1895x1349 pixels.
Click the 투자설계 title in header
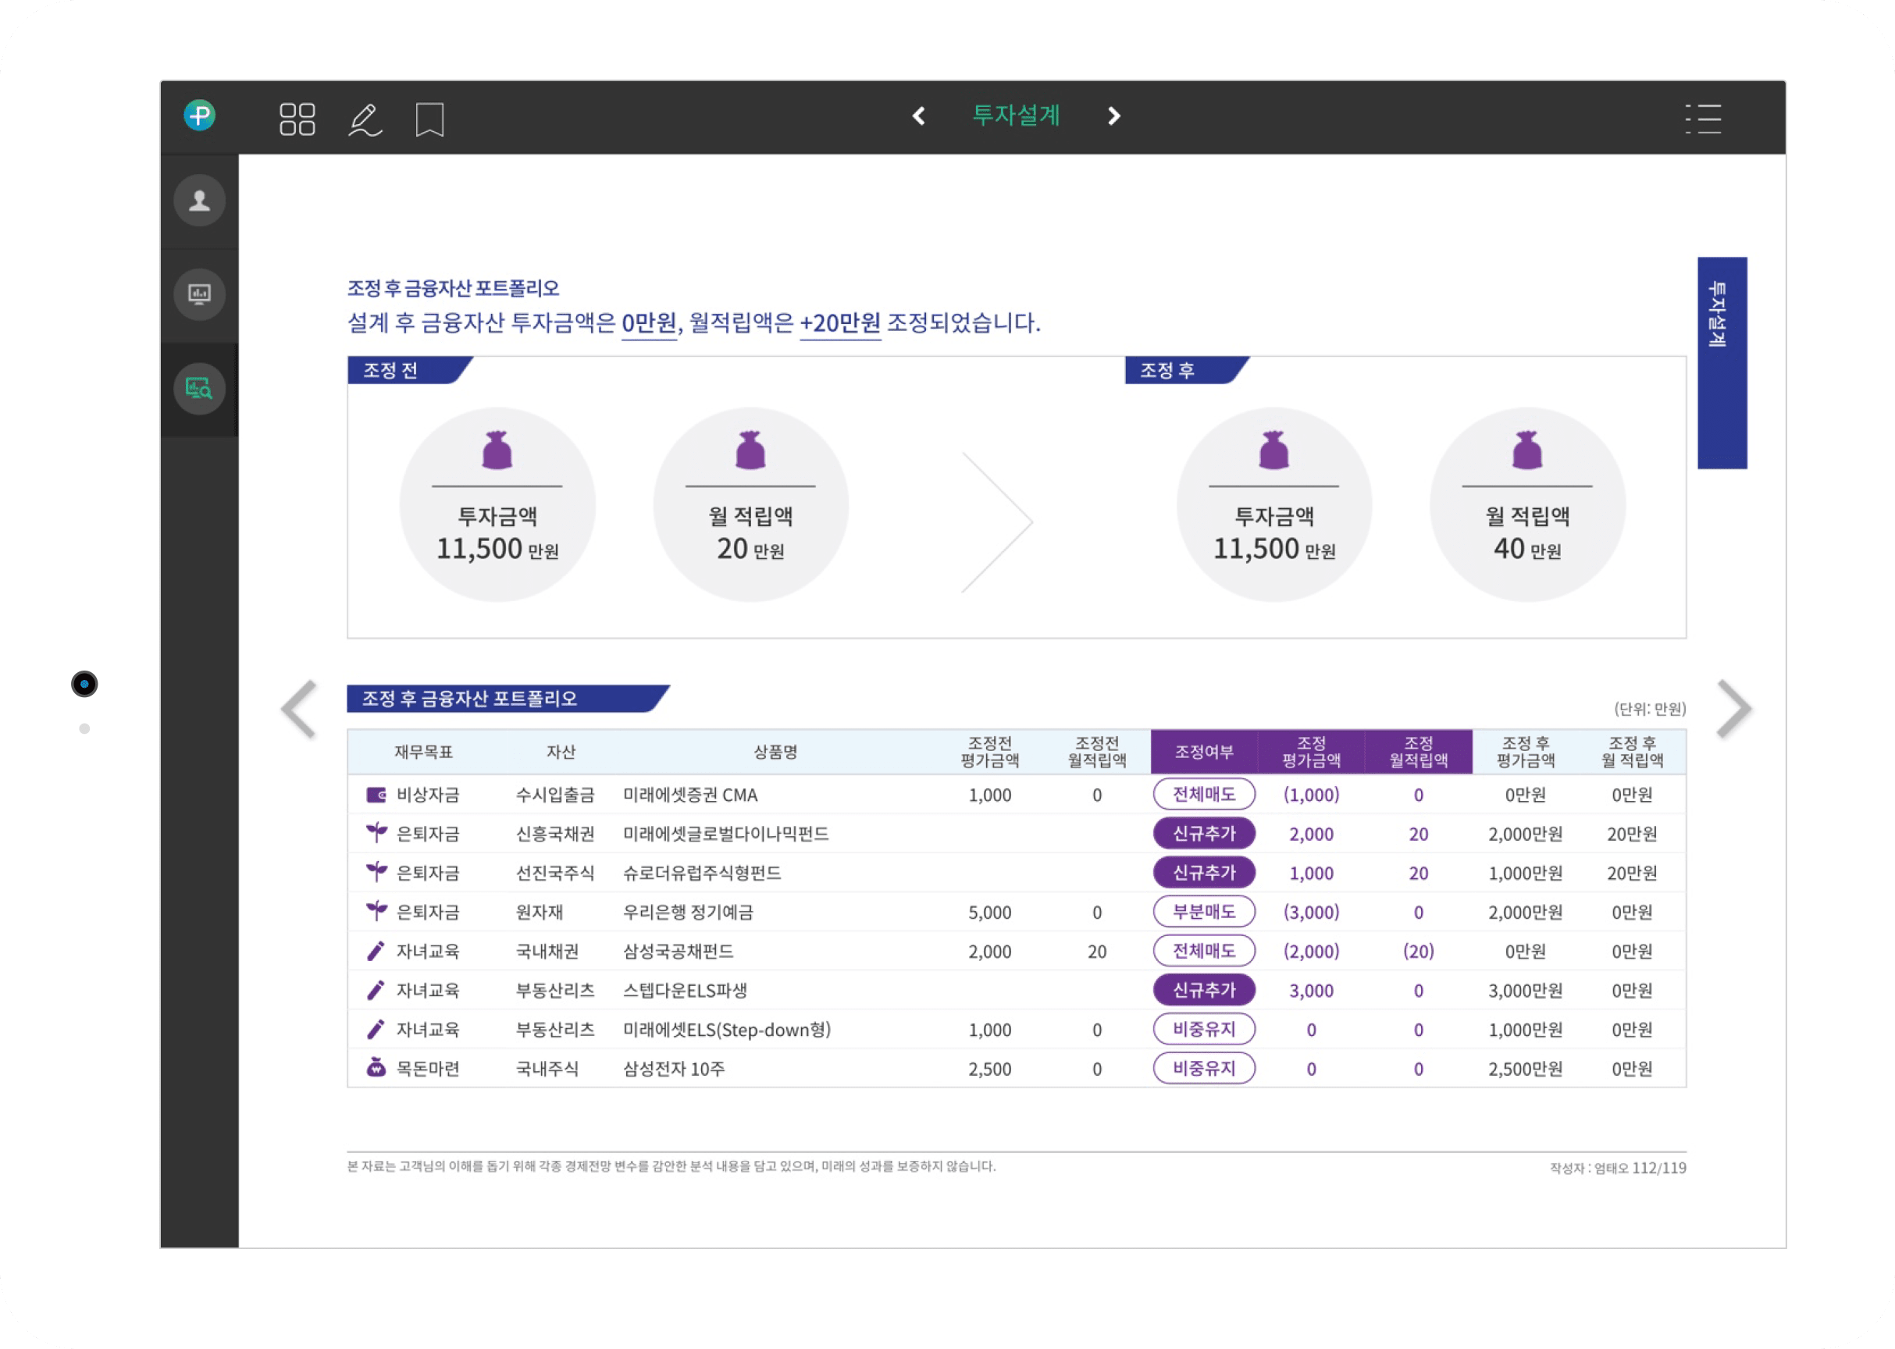pos(1015,116)
